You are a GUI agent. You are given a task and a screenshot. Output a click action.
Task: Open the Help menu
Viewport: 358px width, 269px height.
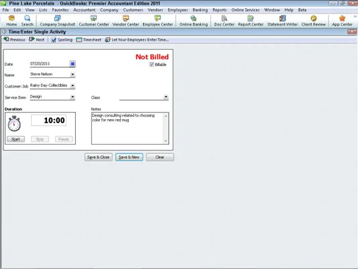(x=289, y=10)
